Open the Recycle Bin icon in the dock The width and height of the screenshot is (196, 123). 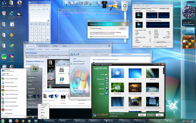pos(125,6)
